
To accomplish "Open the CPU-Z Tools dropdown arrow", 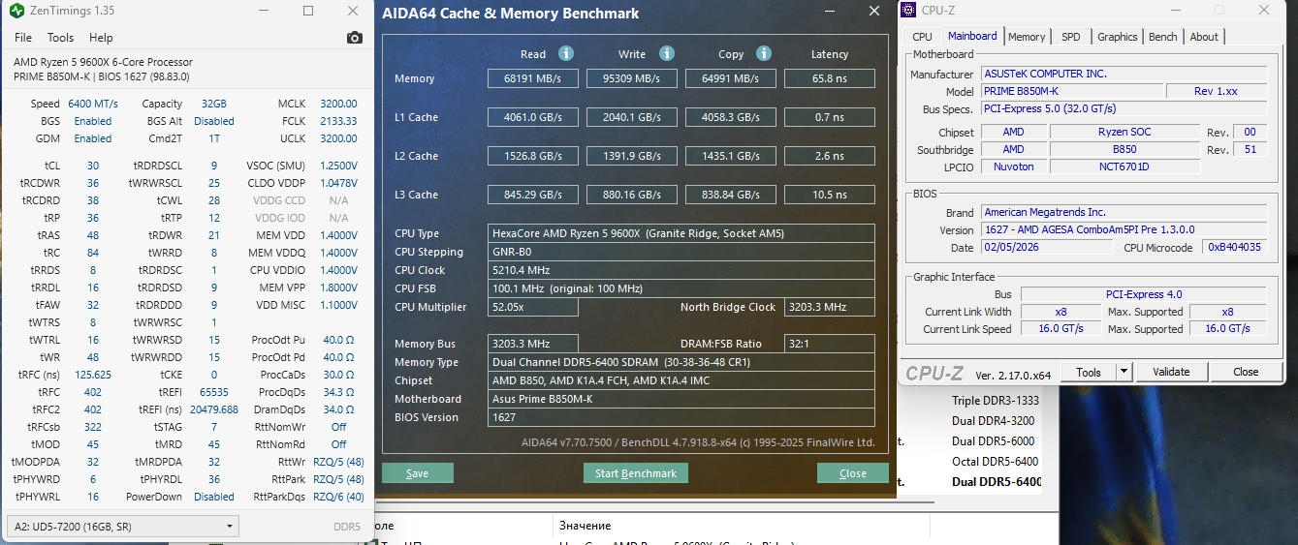I will pyautogui.click(x=1124, y=372).
